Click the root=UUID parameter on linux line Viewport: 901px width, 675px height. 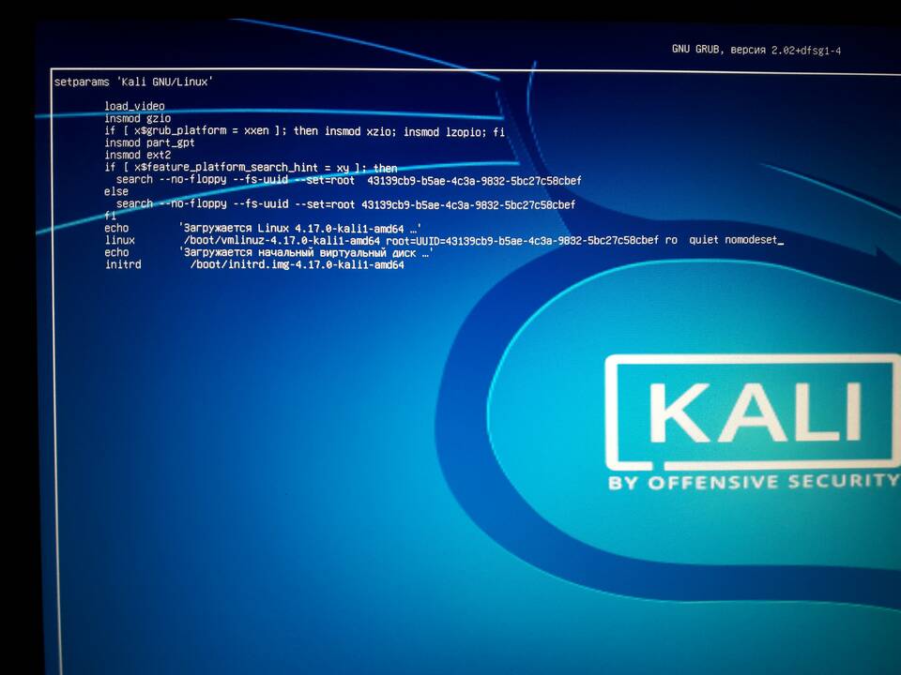pyautogui.click(x=522, y=240)
